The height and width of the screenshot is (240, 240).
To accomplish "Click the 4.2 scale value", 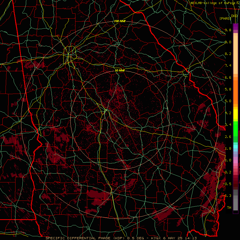I will pos(228,113).
